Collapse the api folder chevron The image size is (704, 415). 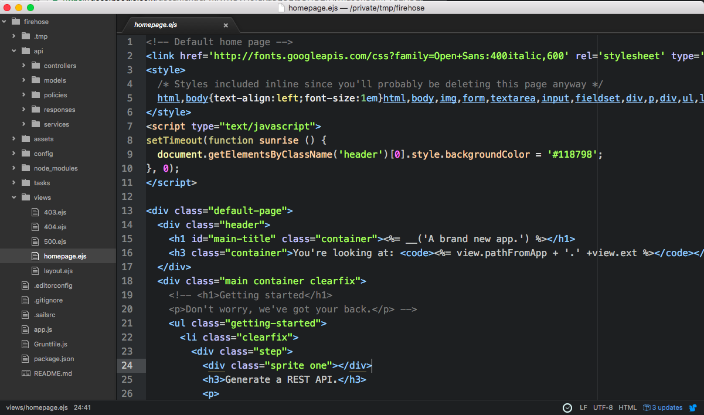(14, 51)
